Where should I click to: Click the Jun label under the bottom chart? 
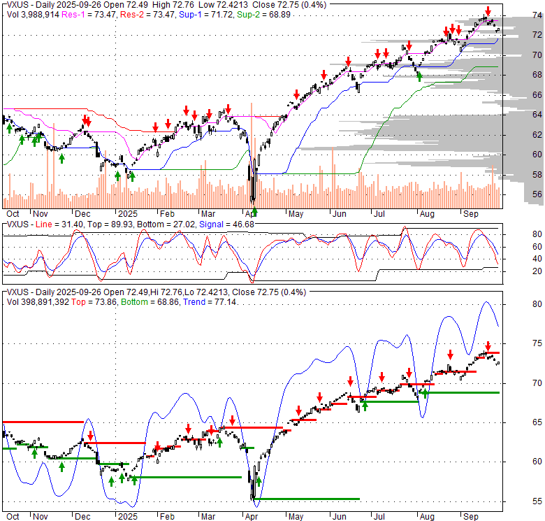pyautogui.click(x=339, y=517)
